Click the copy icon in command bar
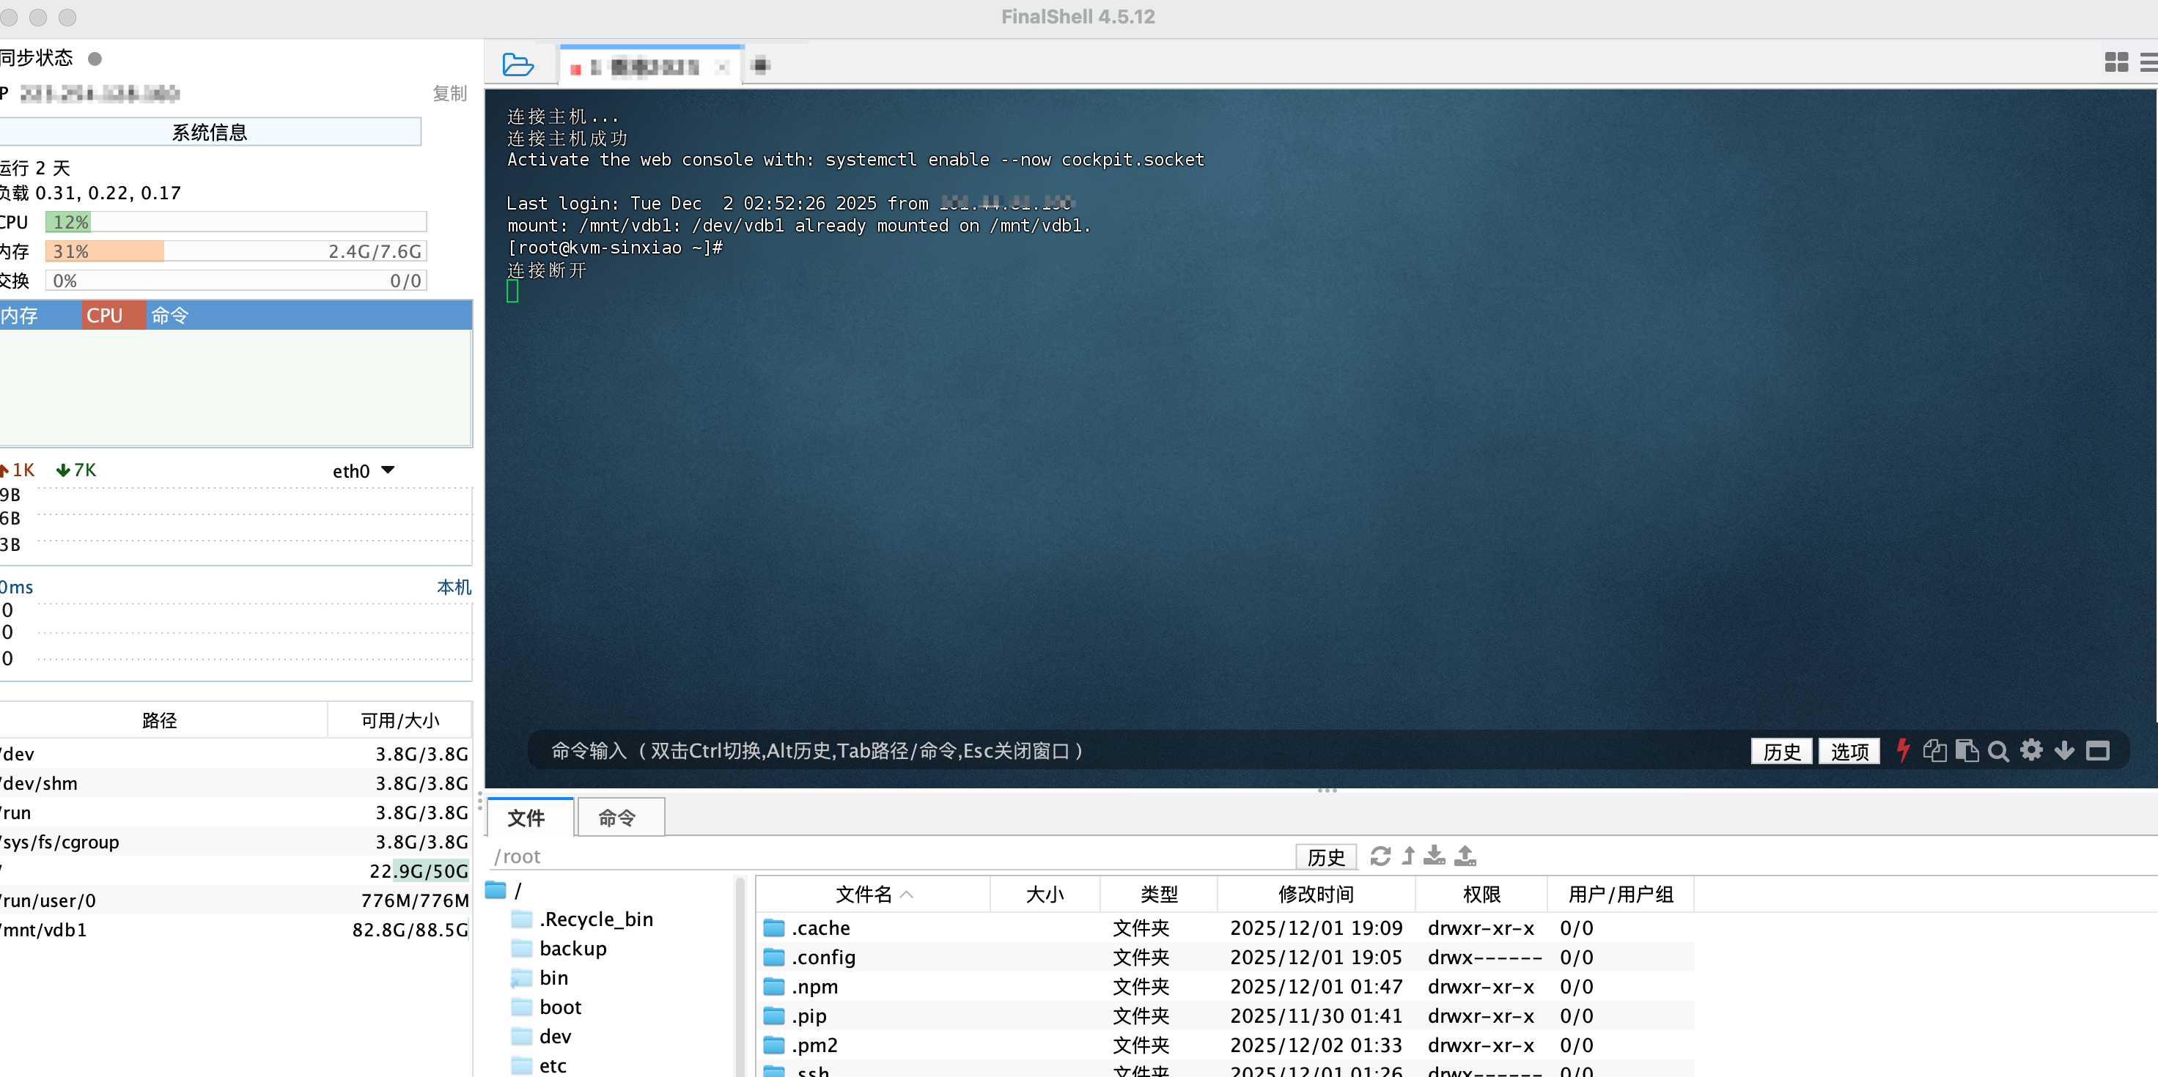The image size is (2158, 1077). (x=1934, y=750)
